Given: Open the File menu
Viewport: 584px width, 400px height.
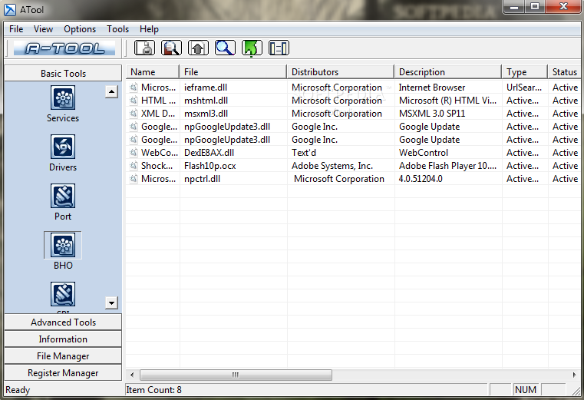Looking at the screenshot, I should (16, 29).
